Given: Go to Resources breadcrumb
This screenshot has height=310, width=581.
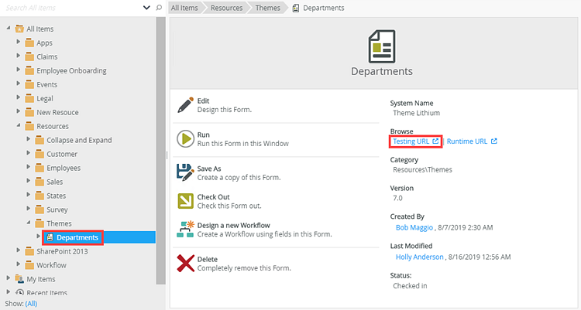Looking at the screenshot, I should [x=226, y=8].
